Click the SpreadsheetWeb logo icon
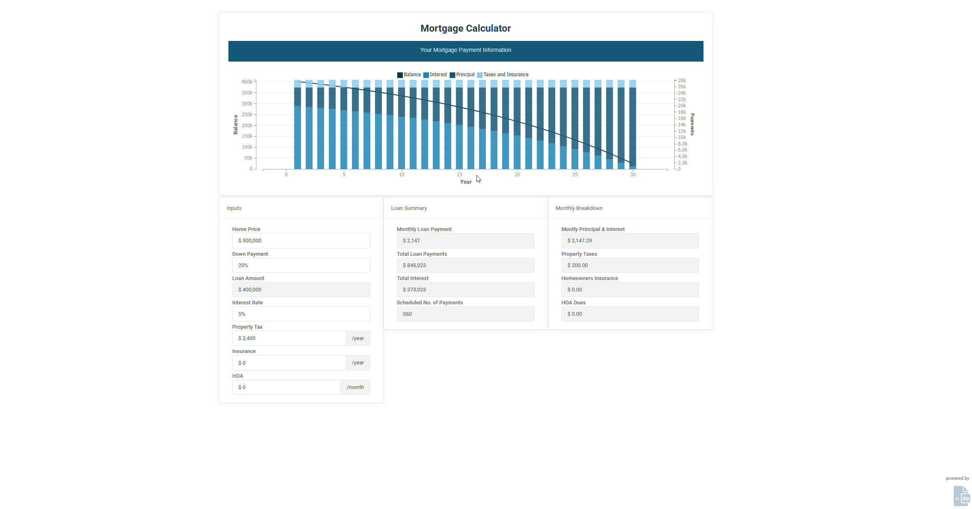This screenshot has height=509, width=972. pos(961,496)
